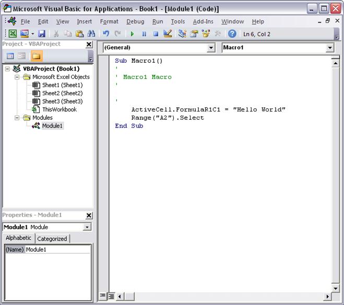Open the View menu

coord(63,21)
